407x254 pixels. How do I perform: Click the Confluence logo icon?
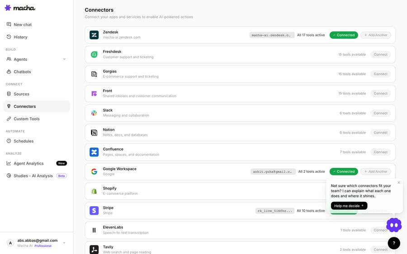(x=94, y=152)
